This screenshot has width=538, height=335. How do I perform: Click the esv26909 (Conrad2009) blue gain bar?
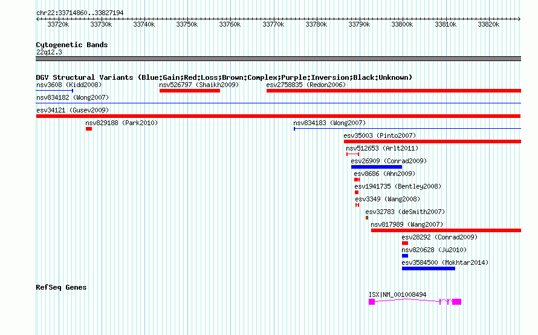click(x=377, y=167)
